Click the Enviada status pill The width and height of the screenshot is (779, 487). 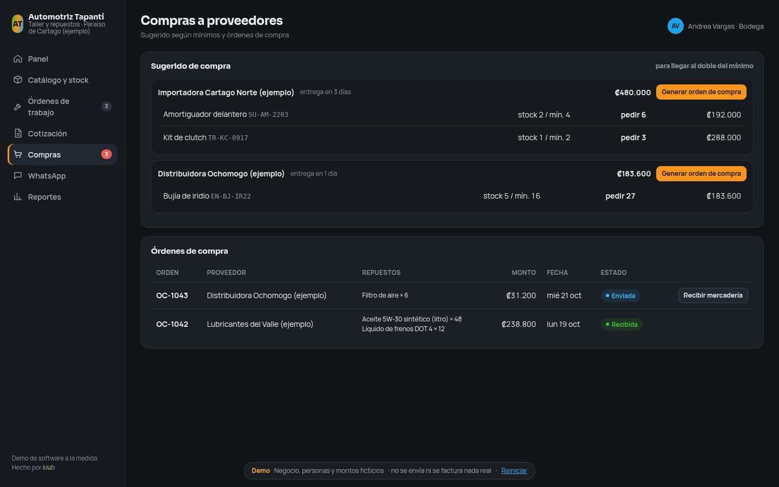tap(620, 296)
